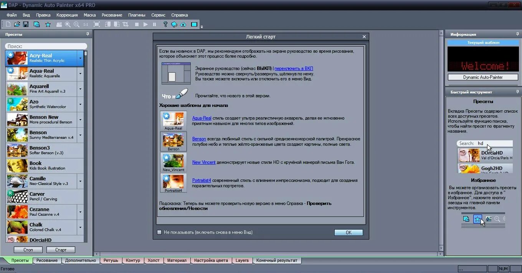This screenshot has height=273, width=522.
Task: Click the OK button in dialog
Action: pos(349,232)
